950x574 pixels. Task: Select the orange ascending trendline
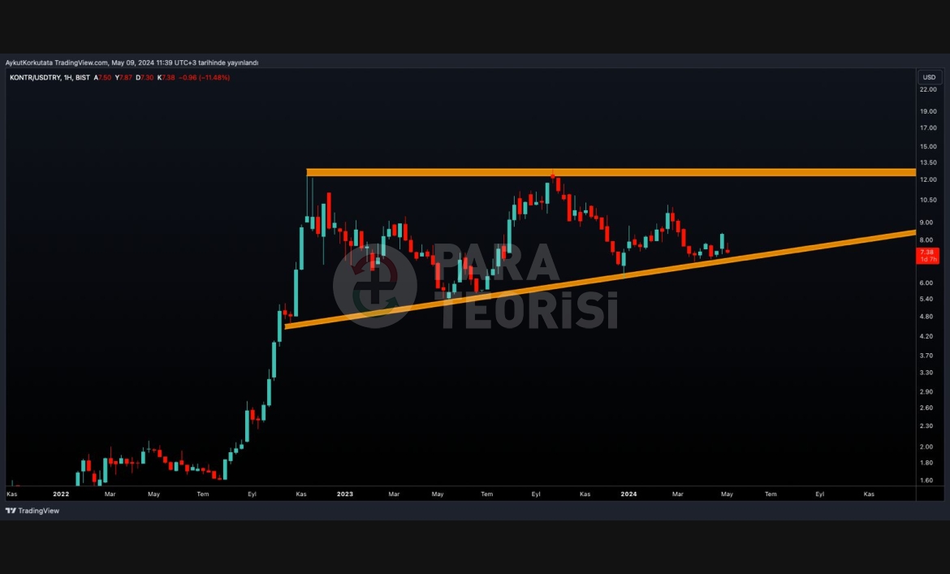(600, 279)
